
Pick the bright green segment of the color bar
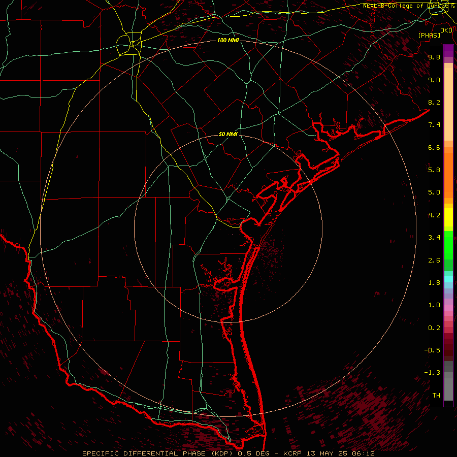pos(448,245)
